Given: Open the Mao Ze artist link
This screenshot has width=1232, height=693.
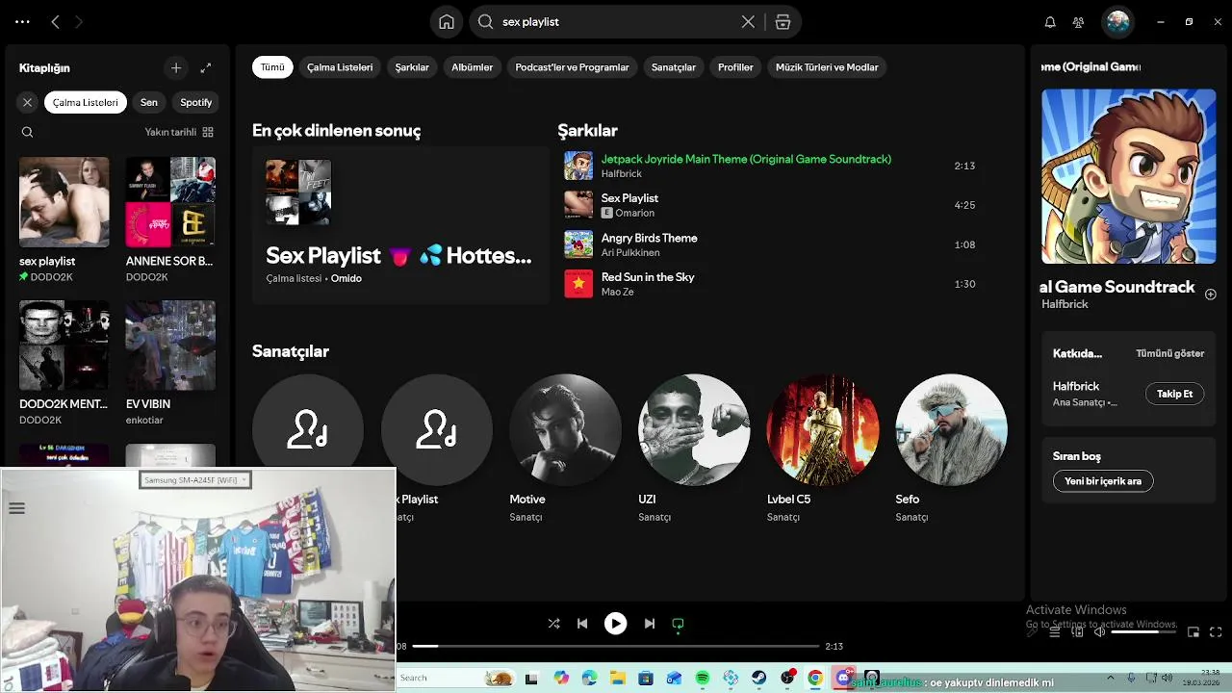Looking at the screenshot, I should [x=617, y=292].
